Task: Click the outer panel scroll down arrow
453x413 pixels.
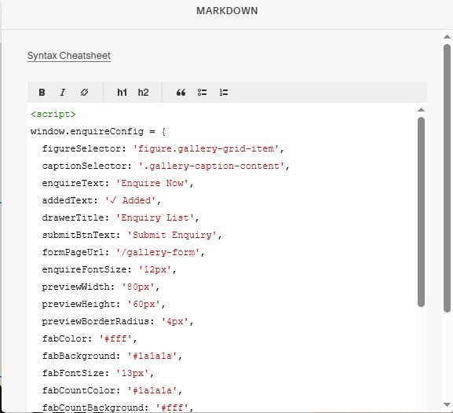Action: pos(447,404)
